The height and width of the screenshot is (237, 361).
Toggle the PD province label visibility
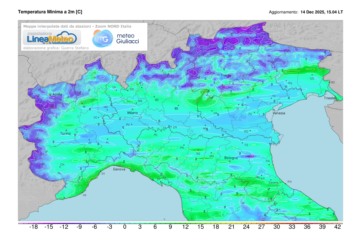pos(250,114)
